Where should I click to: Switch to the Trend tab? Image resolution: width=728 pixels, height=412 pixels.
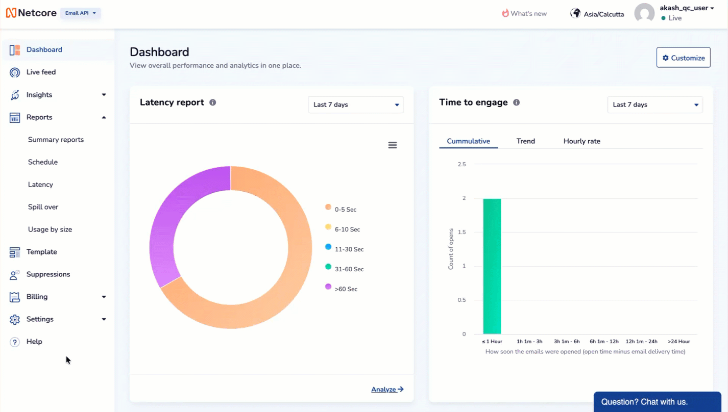click(x=525, y=141)
